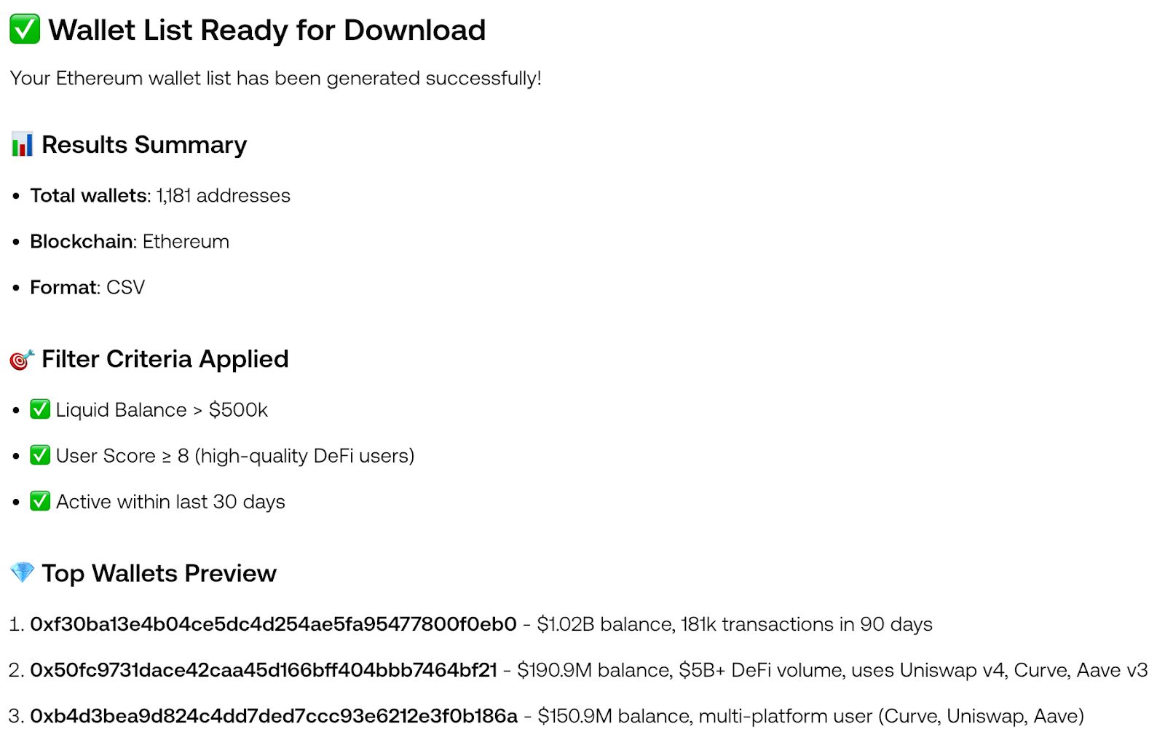Image resolution: width=1165 pixels, height=740 pixels.
Task: Click the checkmark next to Active within last 30 days
Action: (x=40, y=501)
